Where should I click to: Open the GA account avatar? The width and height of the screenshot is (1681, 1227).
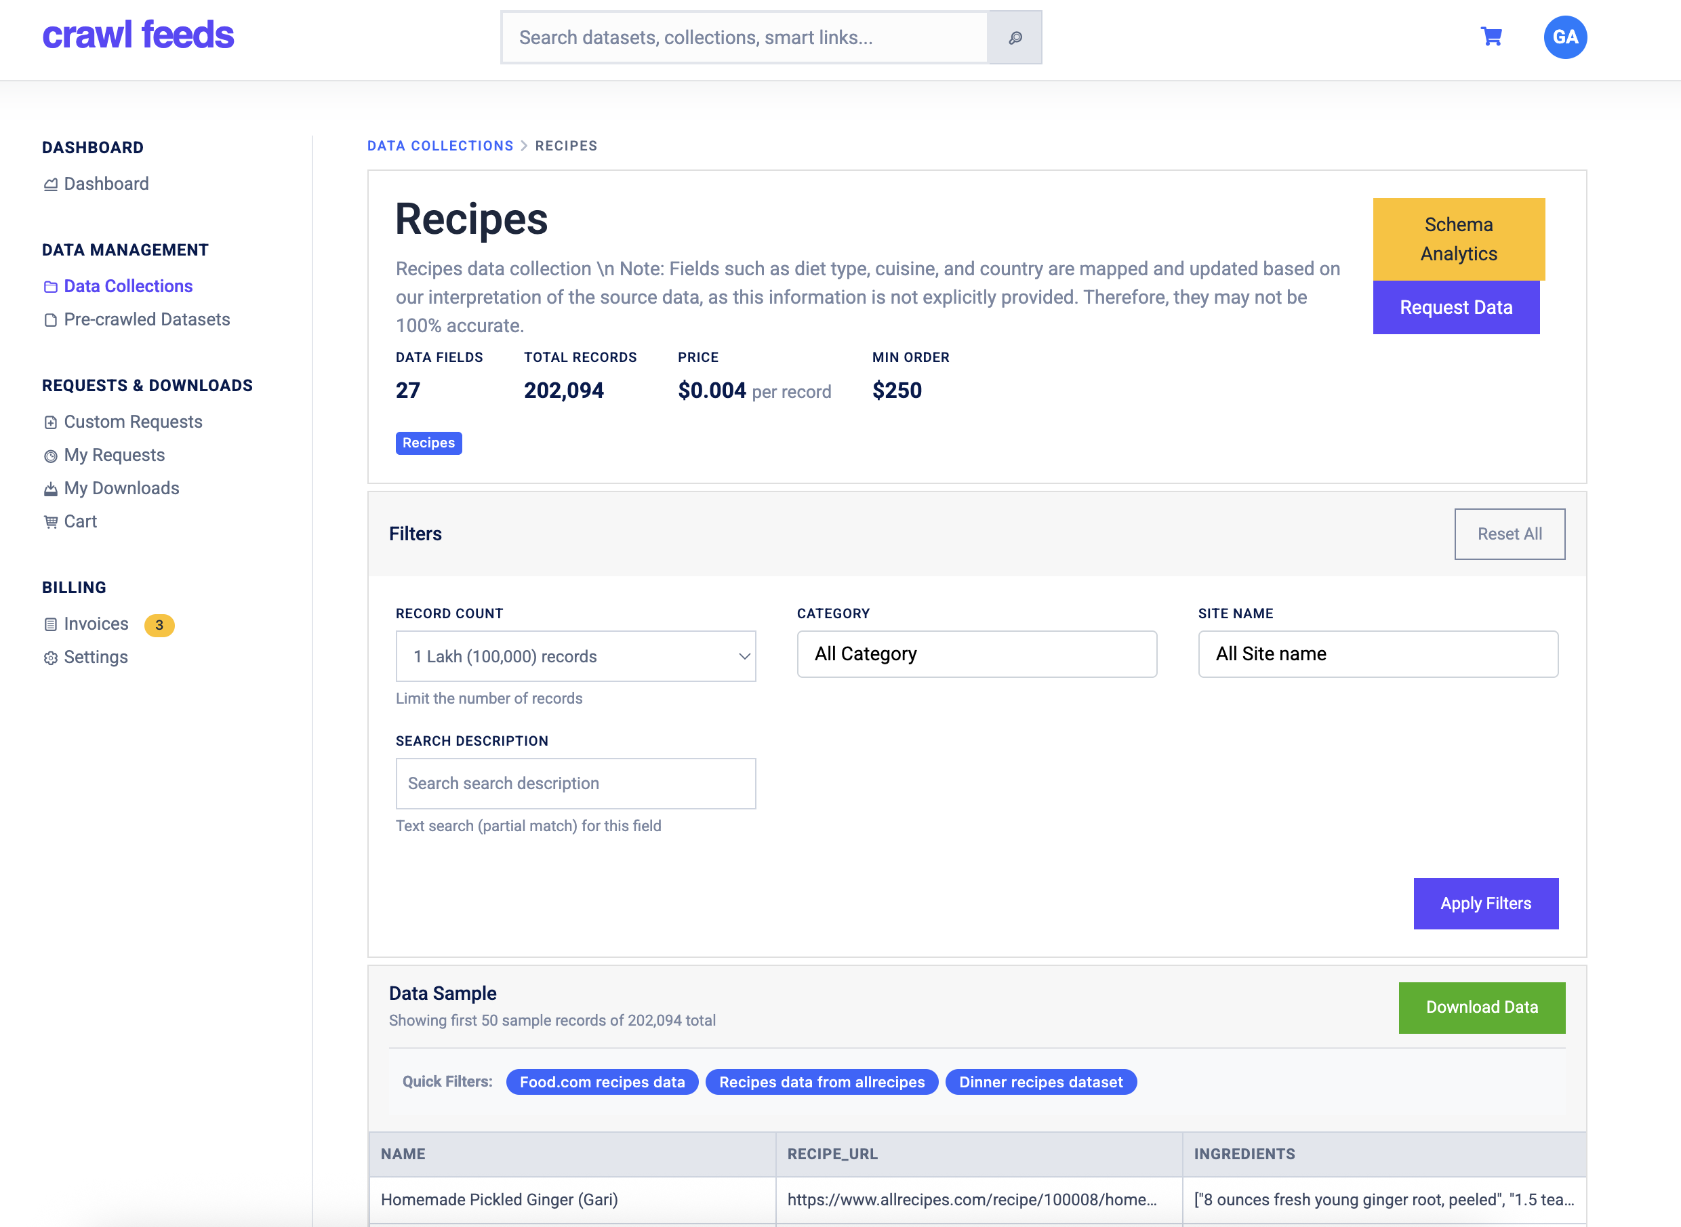pos(1565,37)
